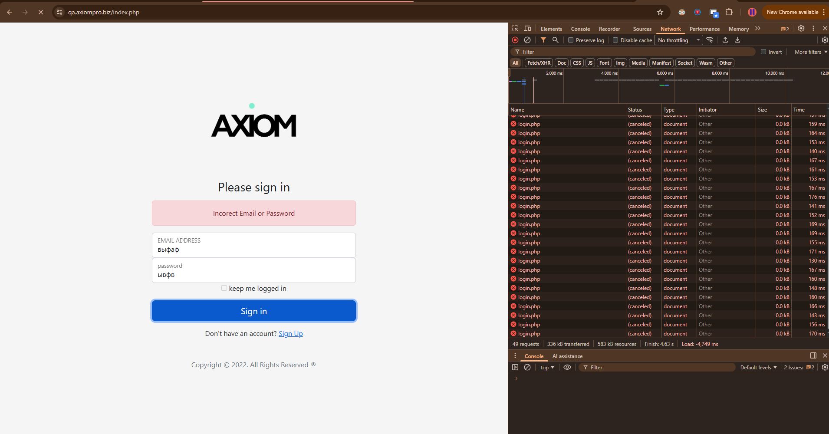Enable the Preserve log checkbox
Screen dimensions: 829x434
(x=571, y=40)
